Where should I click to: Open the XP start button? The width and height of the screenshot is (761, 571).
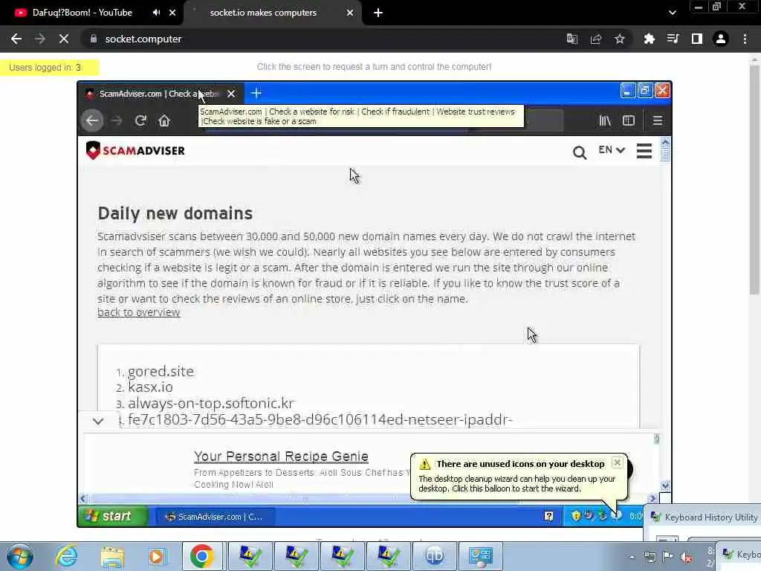[x=113, y=516]
